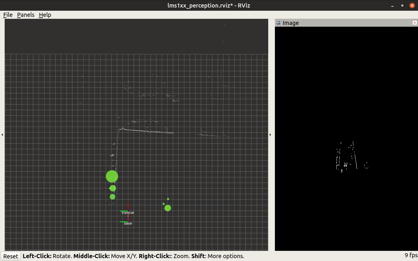Select the tramcar frame label
The image size is (418, 261).
(x=128, y=213)
